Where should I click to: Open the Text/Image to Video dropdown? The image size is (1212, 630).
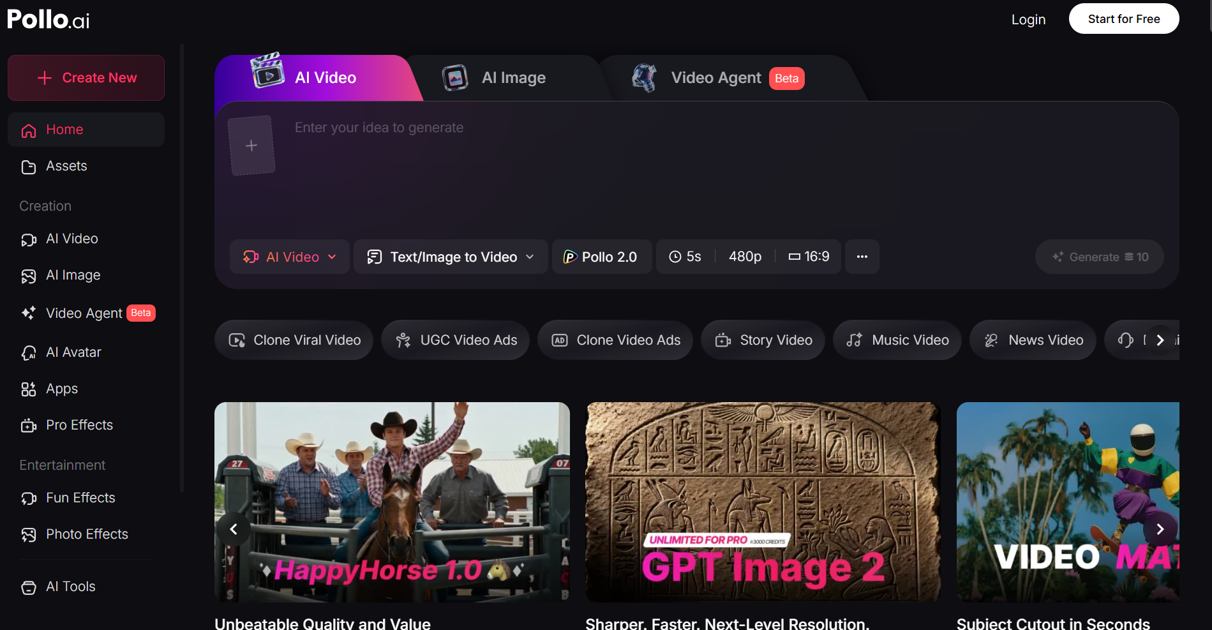[451, 257]
